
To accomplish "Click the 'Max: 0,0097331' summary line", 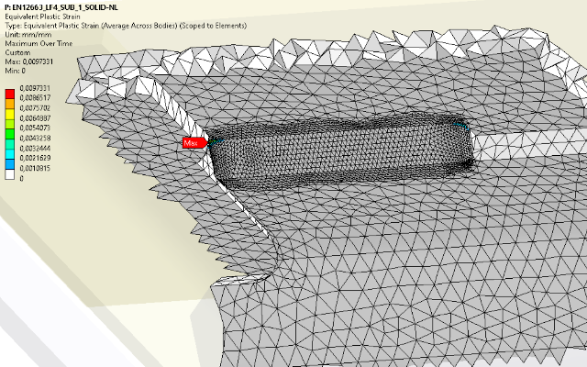I will (36, 62).
